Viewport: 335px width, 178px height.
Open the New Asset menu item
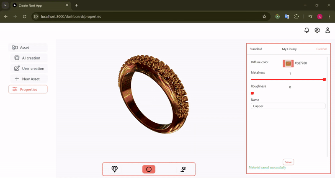(x=29, y=79)
